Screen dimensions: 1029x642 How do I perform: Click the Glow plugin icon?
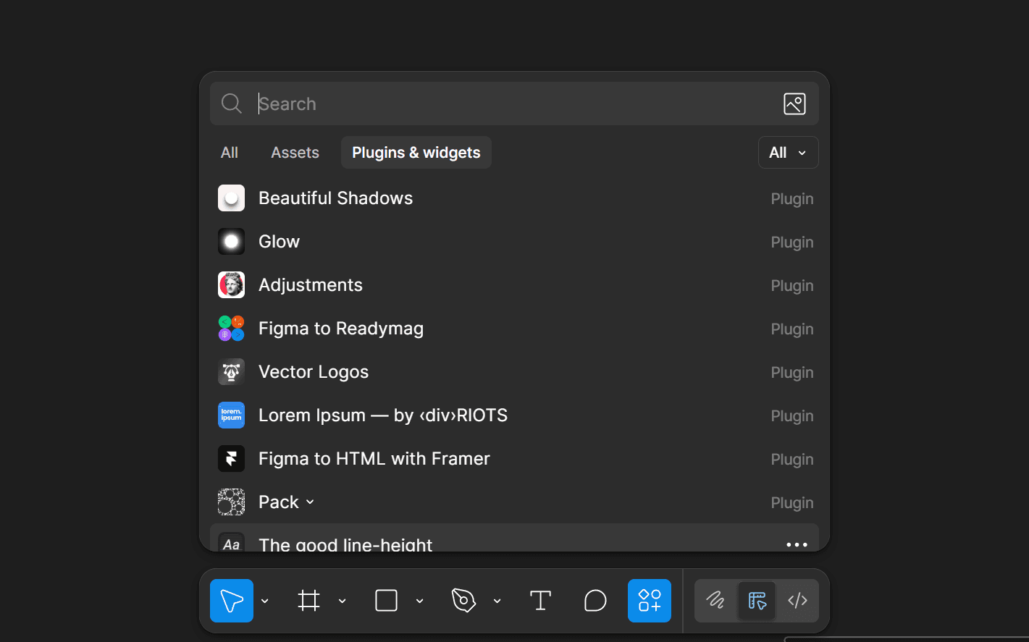tap(232, 242)
